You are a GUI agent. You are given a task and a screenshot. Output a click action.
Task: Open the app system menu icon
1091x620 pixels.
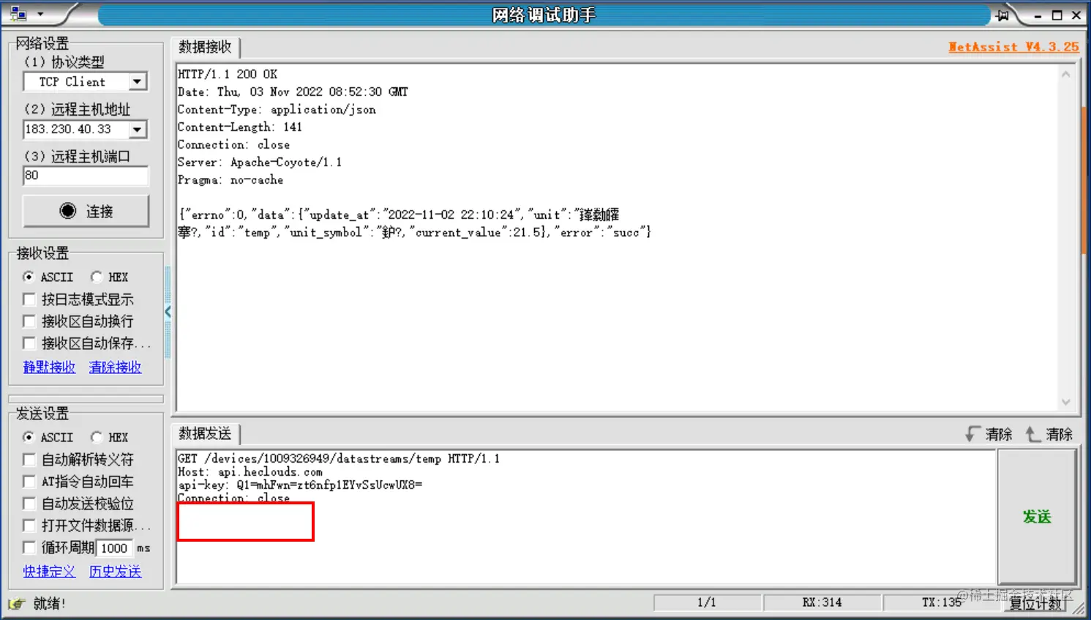point(18,14)
